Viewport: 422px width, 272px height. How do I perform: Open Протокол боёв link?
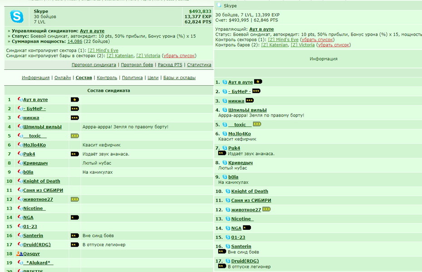pos(137,65)
